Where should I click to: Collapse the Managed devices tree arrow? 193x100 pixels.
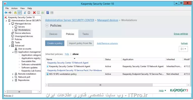point(10,24)
